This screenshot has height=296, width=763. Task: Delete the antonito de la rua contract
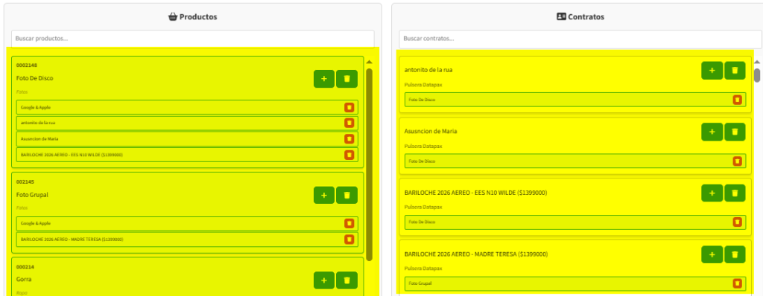tap(735, 71)
